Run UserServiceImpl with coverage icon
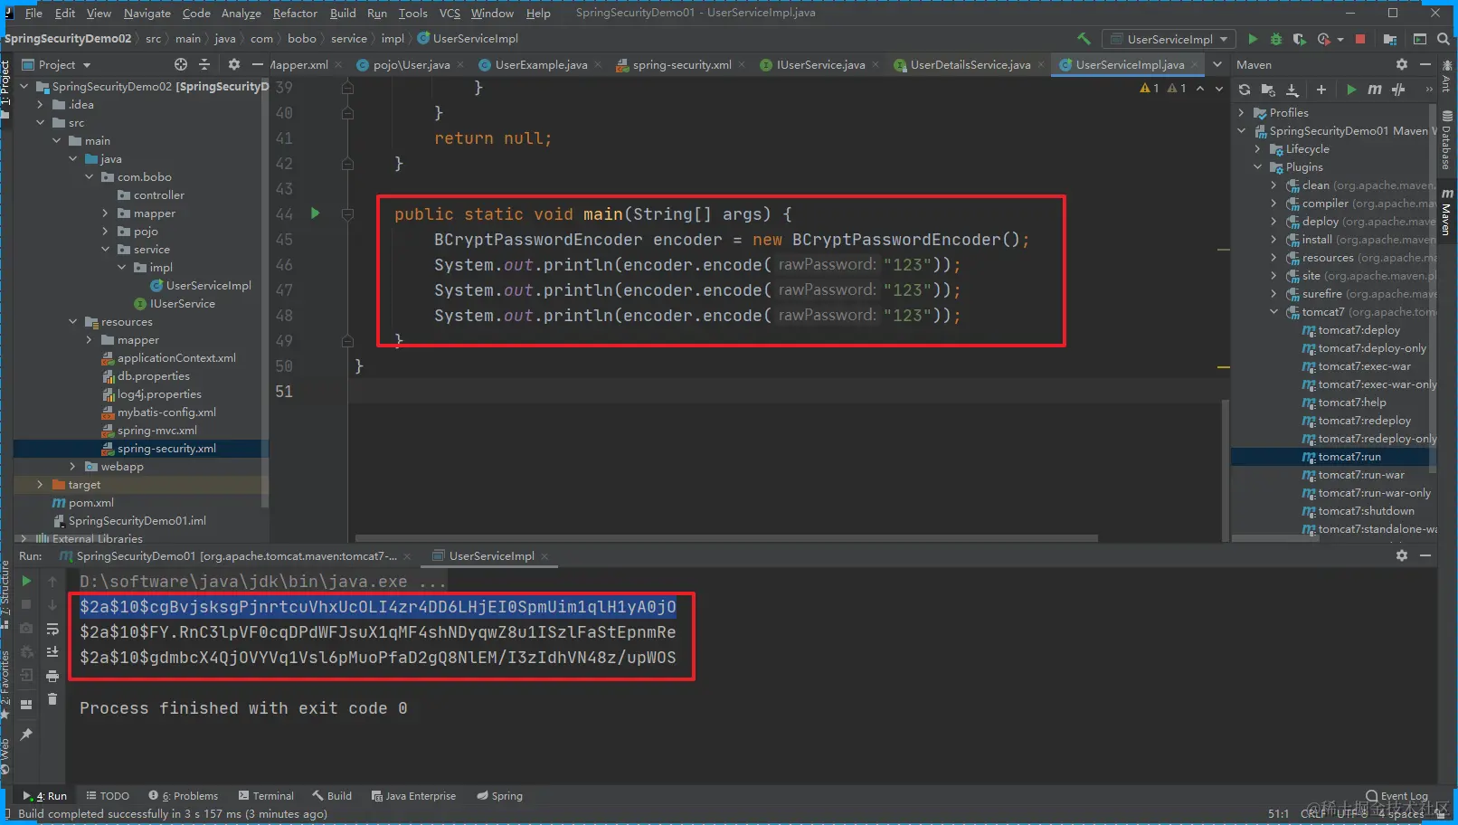Screen dimensions: 1458x825 1300,39
